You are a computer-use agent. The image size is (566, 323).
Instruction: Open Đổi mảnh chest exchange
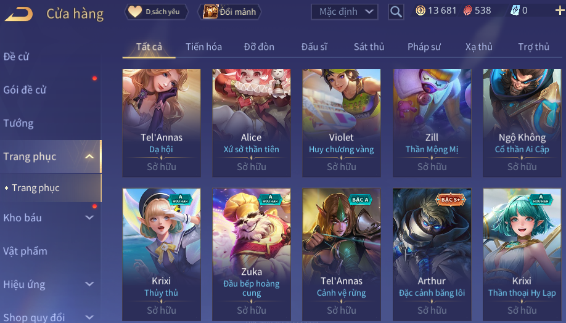tap(229, 12)
